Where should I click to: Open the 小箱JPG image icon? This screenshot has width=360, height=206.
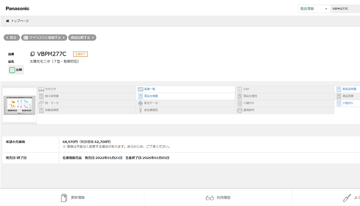point(339,103)
